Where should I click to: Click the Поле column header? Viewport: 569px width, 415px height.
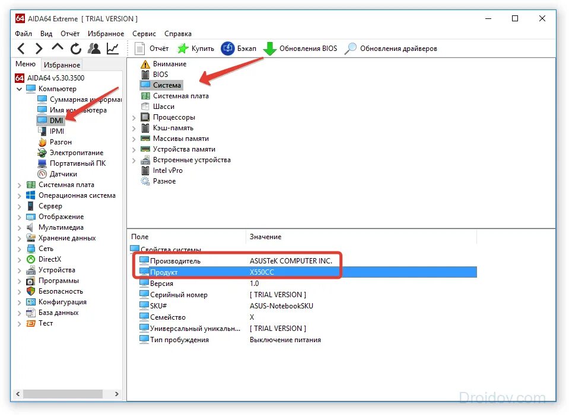pyautogui.click(x=187, y=237)
